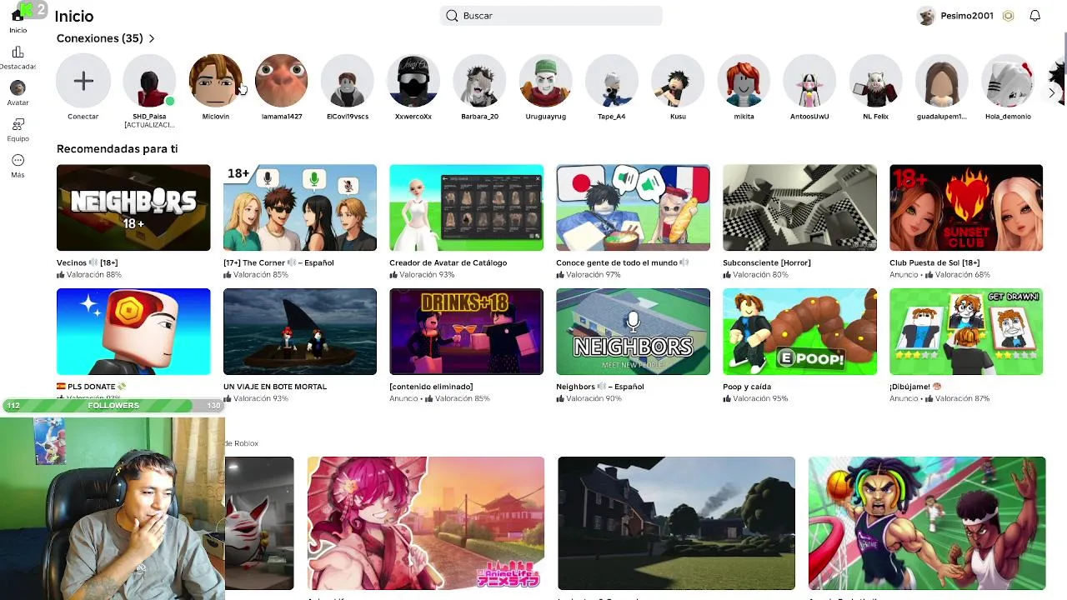This screenshot has height=600, width=1067.
Task: Open [17+] The Corner – Español thumbnail
Action: 300,207
